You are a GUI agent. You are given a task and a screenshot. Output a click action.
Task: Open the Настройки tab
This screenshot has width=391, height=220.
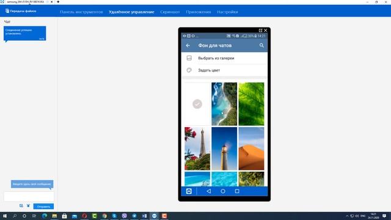pos(227,12)
